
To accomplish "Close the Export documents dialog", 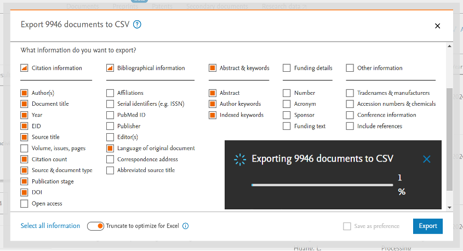I will 437,26.
